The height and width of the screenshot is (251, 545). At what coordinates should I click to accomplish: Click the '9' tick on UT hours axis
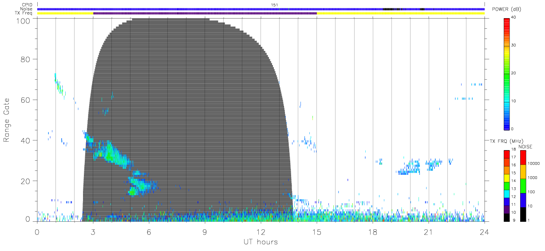tap(205, 232)
